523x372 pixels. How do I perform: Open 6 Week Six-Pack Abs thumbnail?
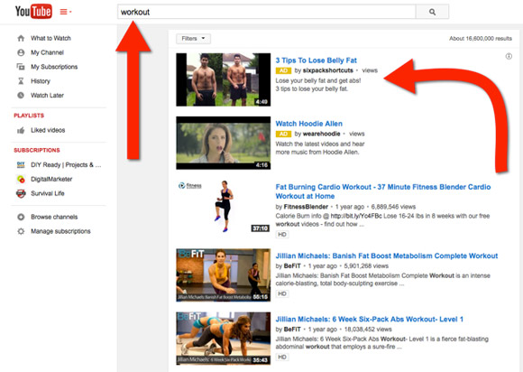[223, 339]
